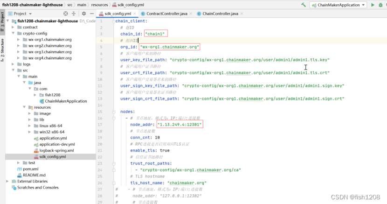Click the fold marker at nodes line 15

[114, 112]
